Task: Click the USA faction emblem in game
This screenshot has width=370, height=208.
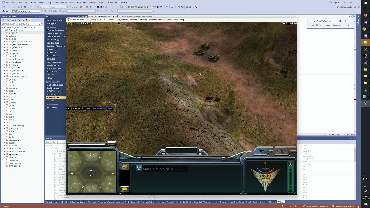Action: (x=265, y=176)
